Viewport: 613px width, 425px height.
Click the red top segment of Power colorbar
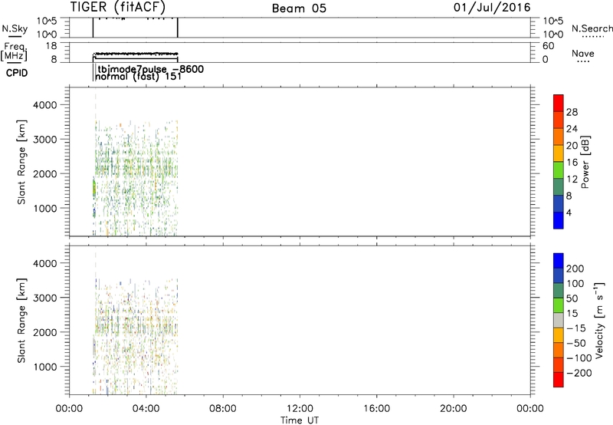(559, 103)
